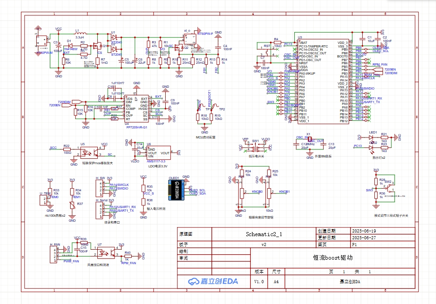Click the V1.0 version cell
Image resolution: width=436 pixels, height=304 pixels.
point(259,281)
